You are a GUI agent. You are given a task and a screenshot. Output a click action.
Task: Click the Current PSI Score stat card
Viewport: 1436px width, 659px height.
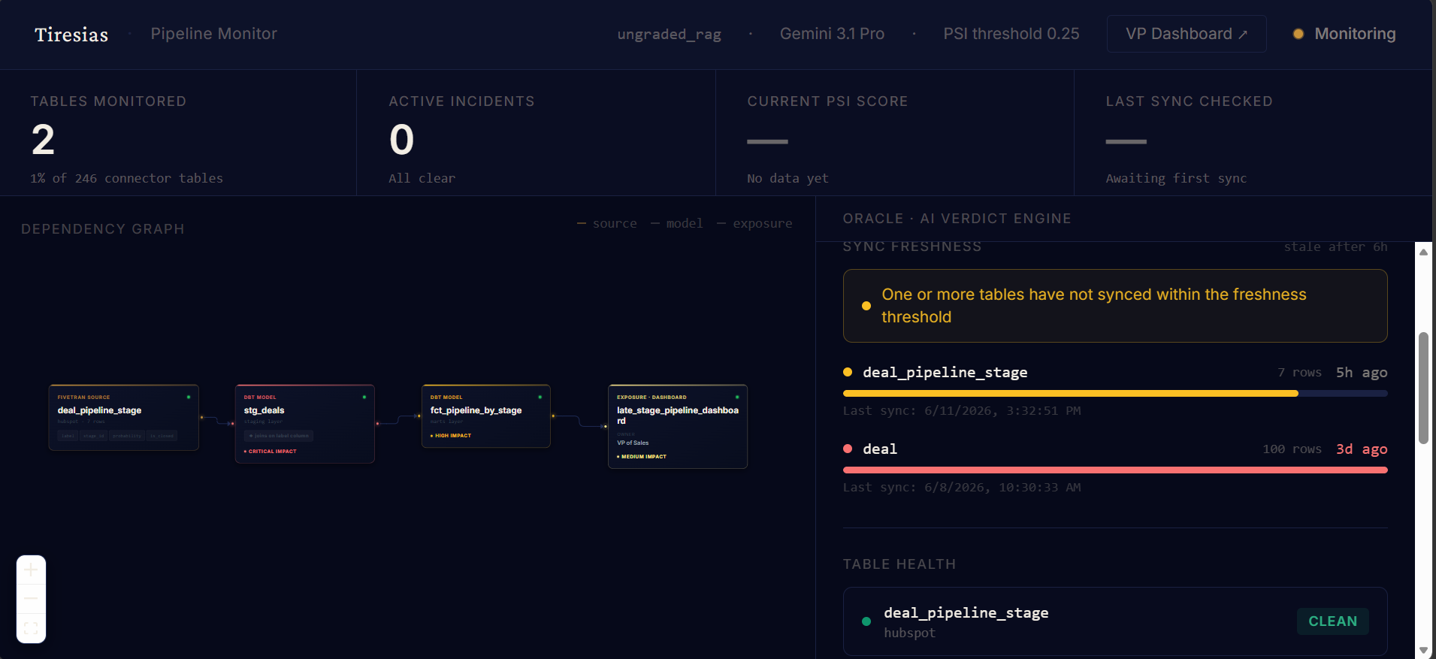coord(895,133)
